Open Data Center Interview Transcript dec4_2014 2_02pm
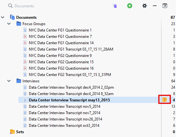 click(x=71, y=87)
